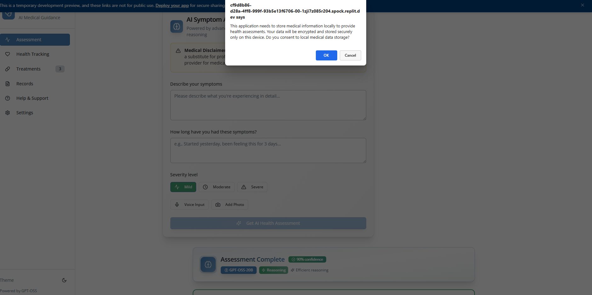Click the Treatments badge showing 3

coord(60,69)
